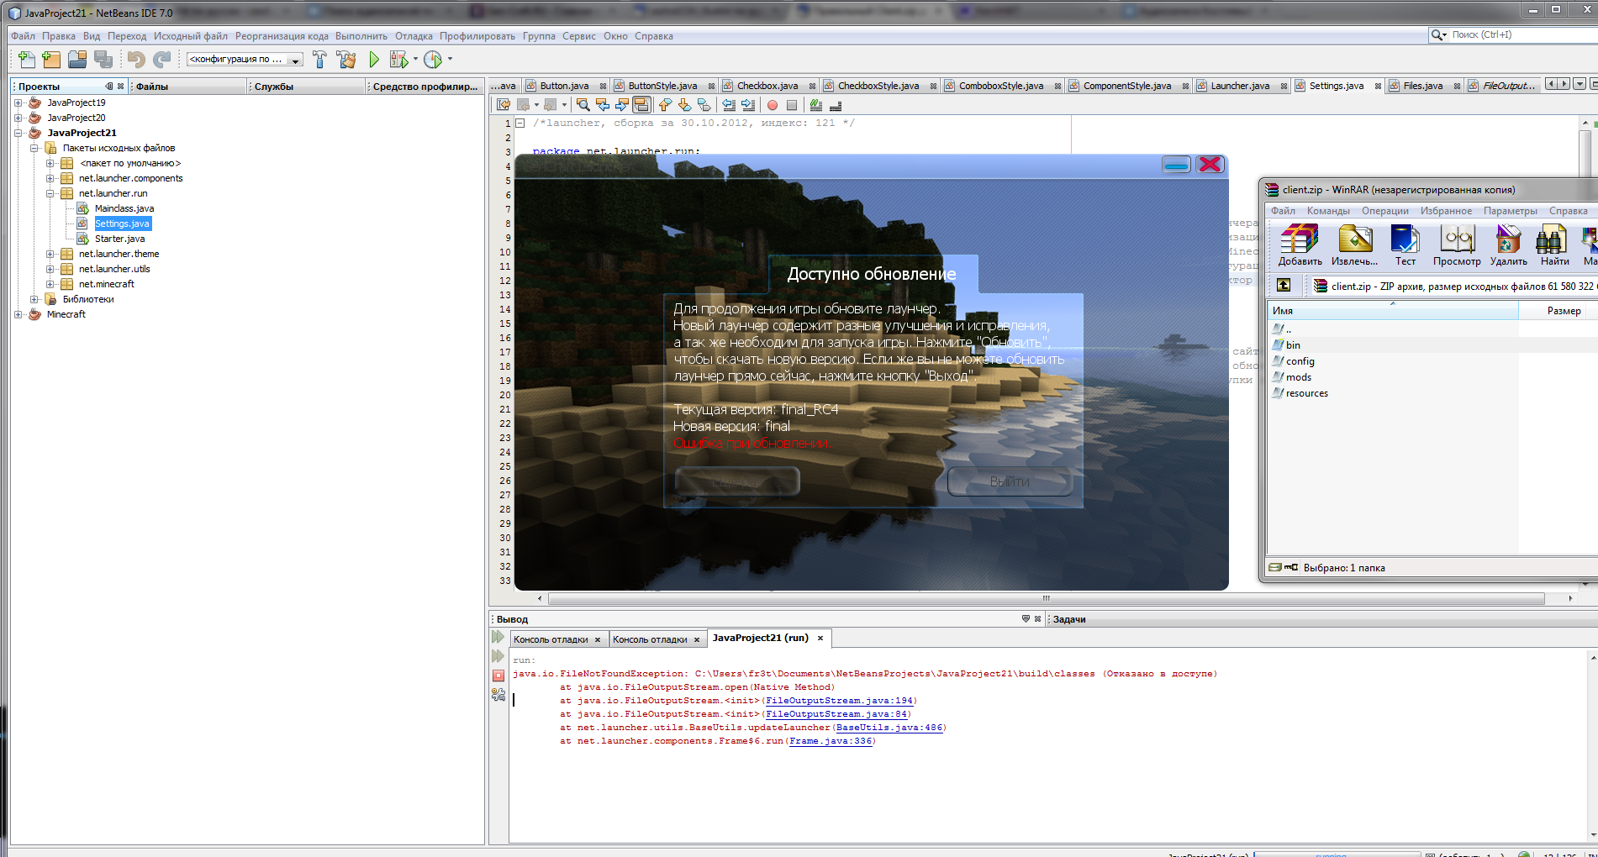Click the launcher window minimize button
The image size is (1598, 857).
pos(1176,165)
